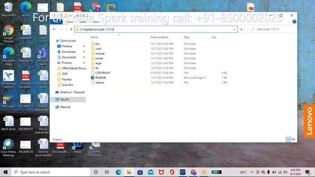Select This PC in navigation pane
Viewport: 315px width, 177px height.
[x=64, y=99]
